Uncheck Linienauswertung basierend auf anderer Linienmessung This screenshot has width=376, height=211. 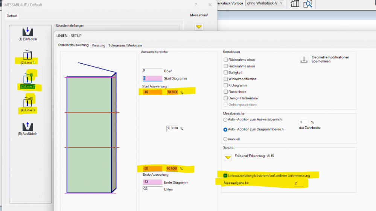click(x=225, y=175)
